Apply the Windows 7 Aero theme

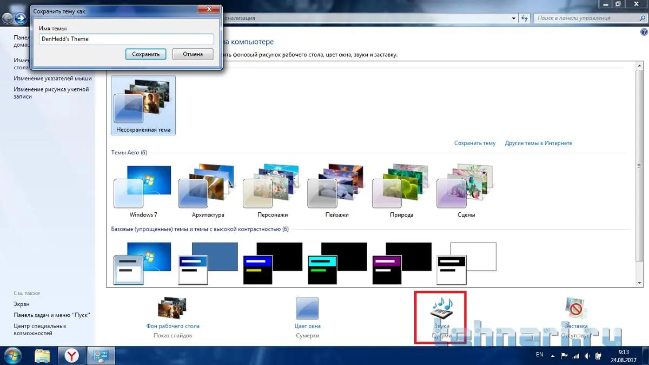pos(143,191)
